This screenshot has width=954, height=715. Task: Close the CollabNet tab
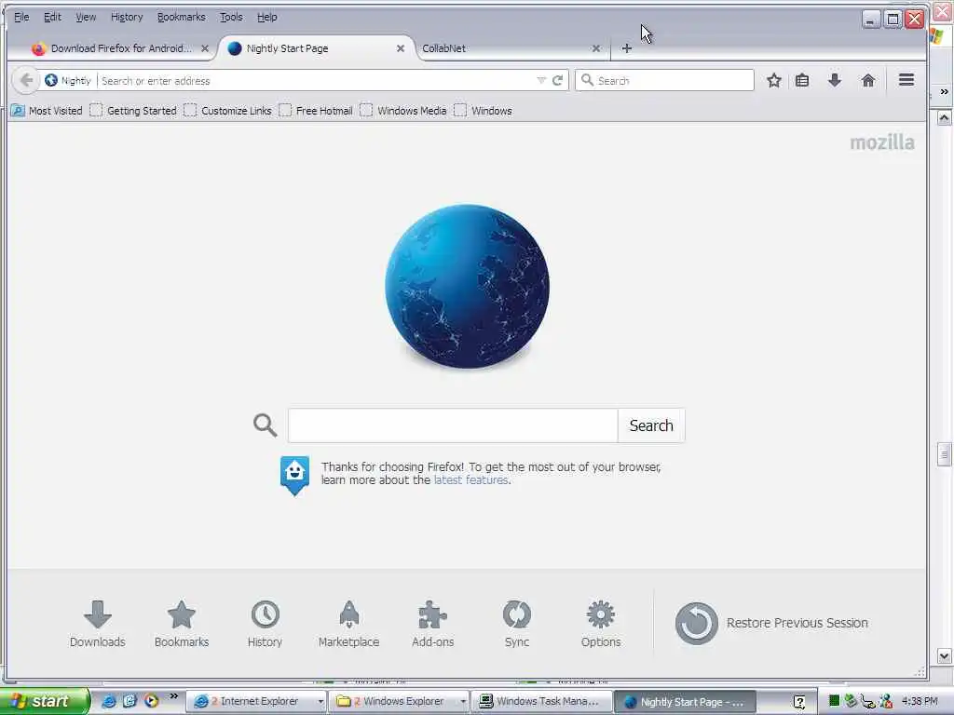[596, 48]
